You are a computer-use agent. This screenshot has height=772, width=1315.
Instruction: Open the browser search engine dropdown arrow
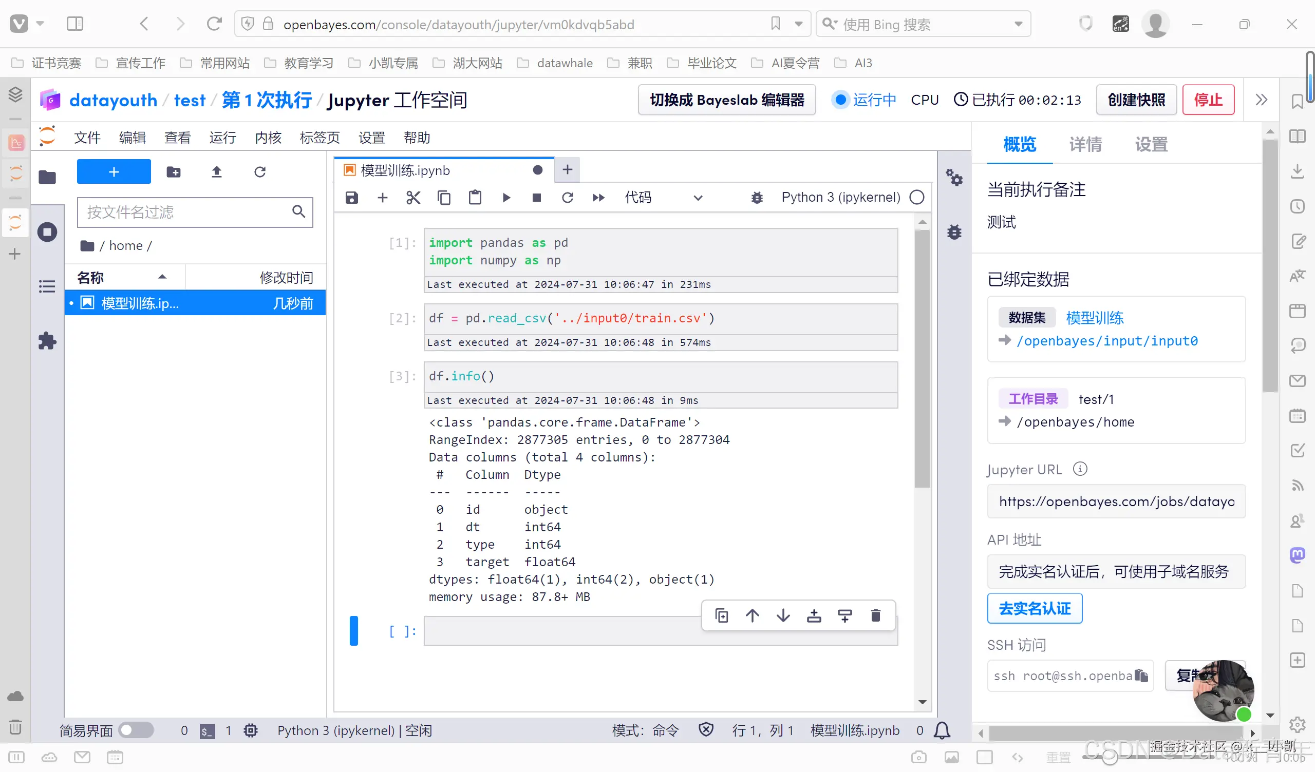pos(1018,24)
